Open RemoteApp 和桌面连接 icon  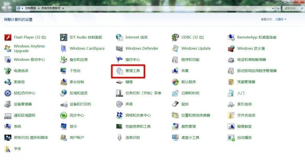231,37
